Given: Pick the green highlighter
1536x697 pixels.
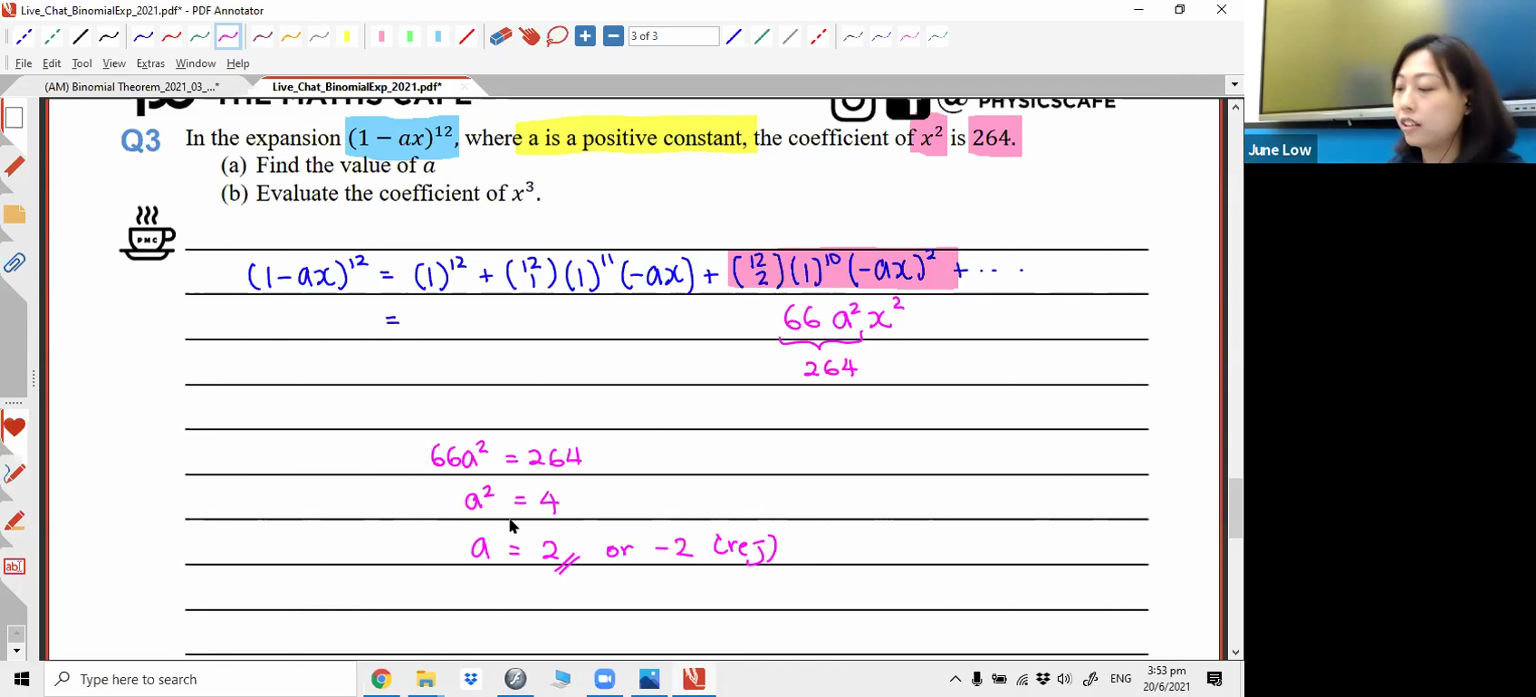Looking at the screenshot, I should pyautogui.click(x=409, y=37).
